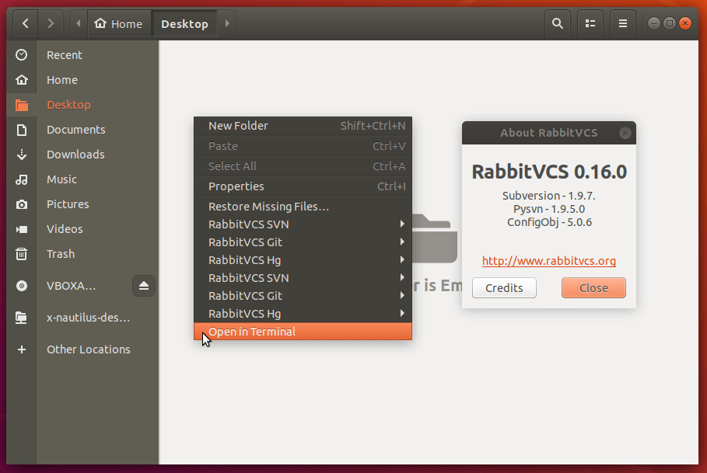The height and width of the screenshot is (473, 707).
Task: Open Pictures label in sidebar
Action: click(x=68, y=203)
